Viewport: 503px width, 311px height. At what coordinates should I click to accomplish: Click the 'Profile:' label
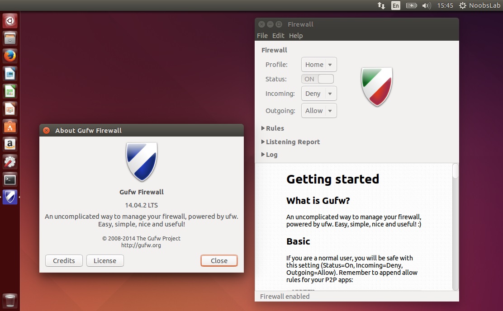click(x=276, y=65)
